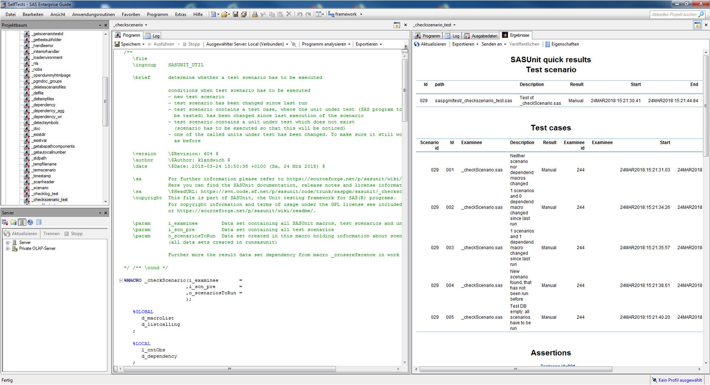710x385 pixels.
Task: Toggle the server list view in Server panel
Action: coord(22,222)
